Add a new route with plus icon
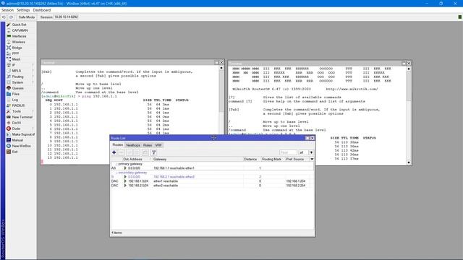This screenshot has height=260, width=463. [x=114, y=152]
